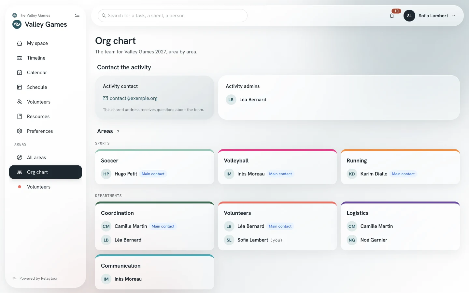Open the Relaytour link in footer
The height and width of the screenshot is (293, 469).
coord(50,278)
